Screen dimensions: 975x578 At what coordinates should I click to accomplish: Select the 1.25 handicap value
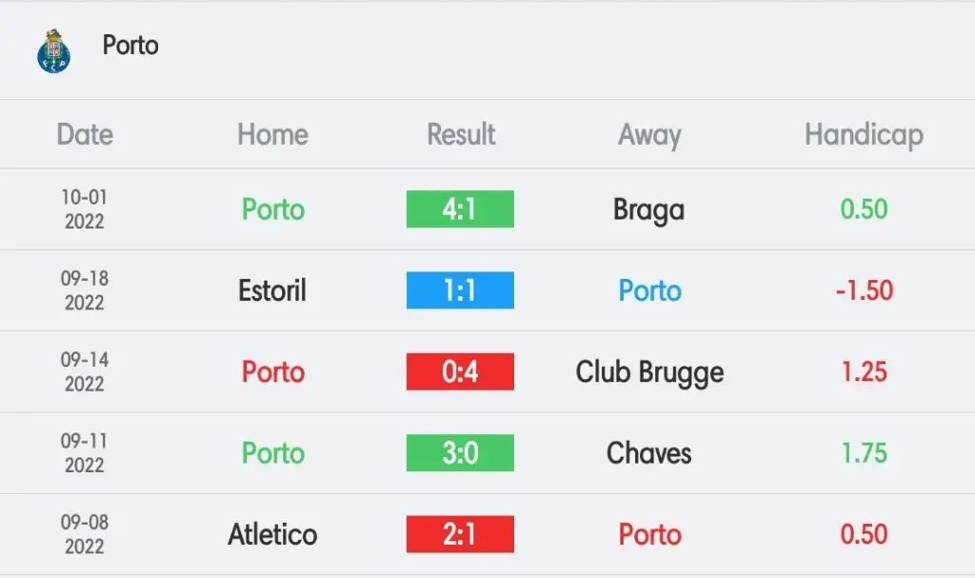(865, 372)
